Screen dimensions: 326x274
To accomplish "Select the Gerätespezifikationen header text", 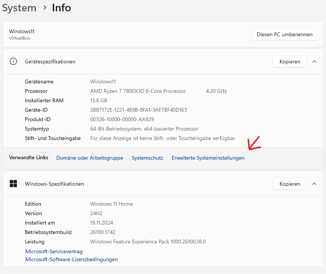I will point(50,62).
